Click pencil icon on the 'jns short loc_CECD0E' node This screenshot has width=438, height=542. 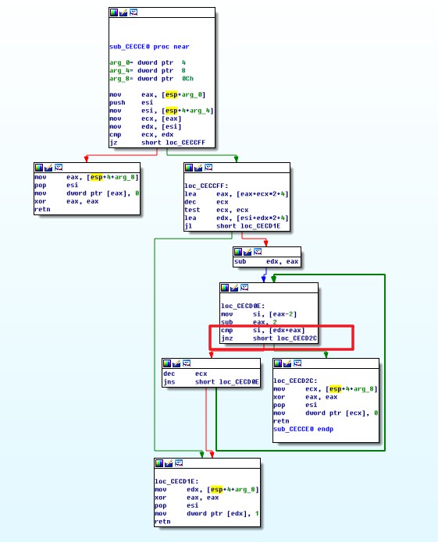coord(176,363)
